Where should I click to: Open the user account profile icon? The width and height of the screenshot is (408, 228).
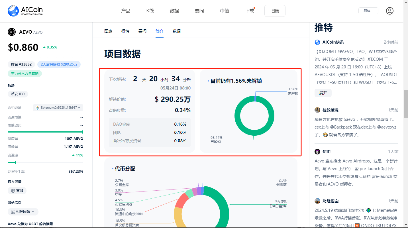[389, 11]
